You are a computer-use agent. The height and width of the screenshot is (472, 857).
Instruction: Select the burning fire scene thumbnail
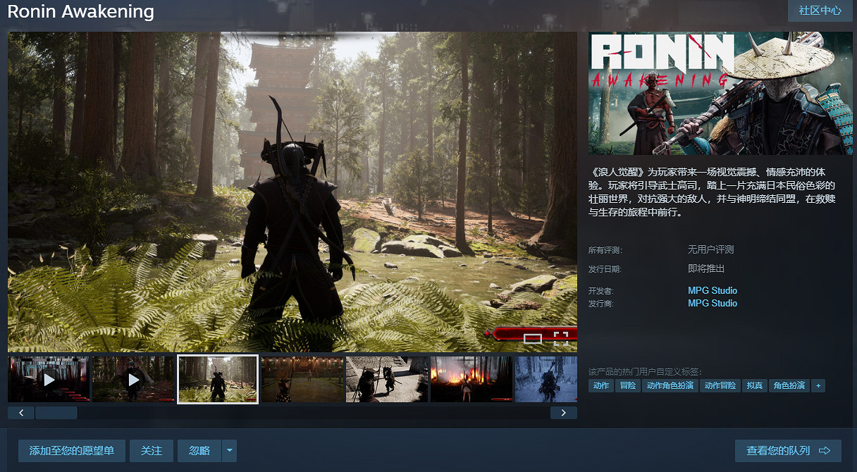(x=471, y=380)
